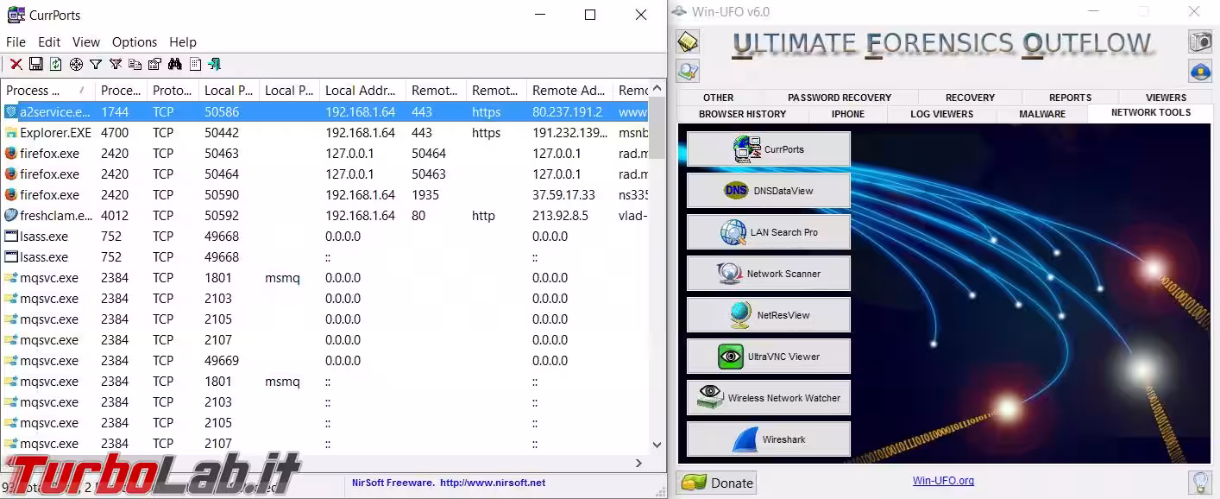Launch Wireshark from Network Tools
This screenshot has height=499, width=1220.
click(x=768, y=439)
